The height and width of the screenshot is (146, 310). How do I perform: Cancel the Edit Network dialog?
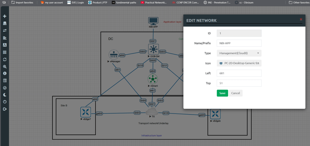[235, 93]
